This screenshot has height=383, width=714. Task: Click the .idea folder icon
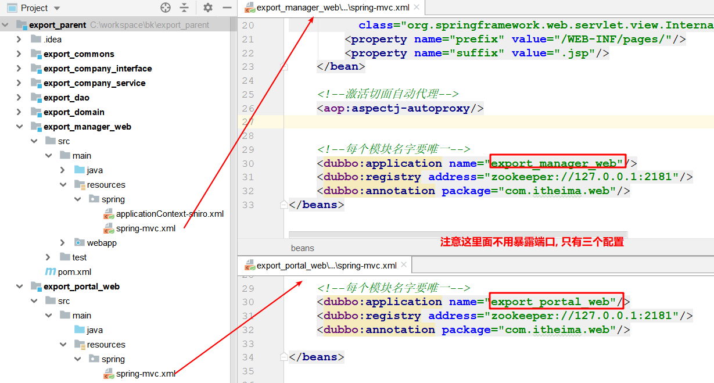[35, 40]
